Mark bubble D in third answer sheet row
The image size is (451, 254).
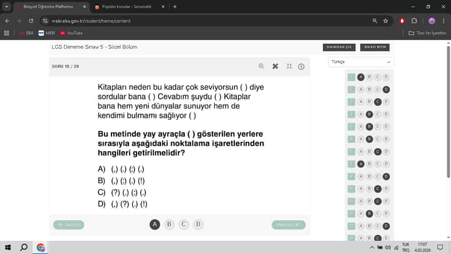[x=386, y=102]
